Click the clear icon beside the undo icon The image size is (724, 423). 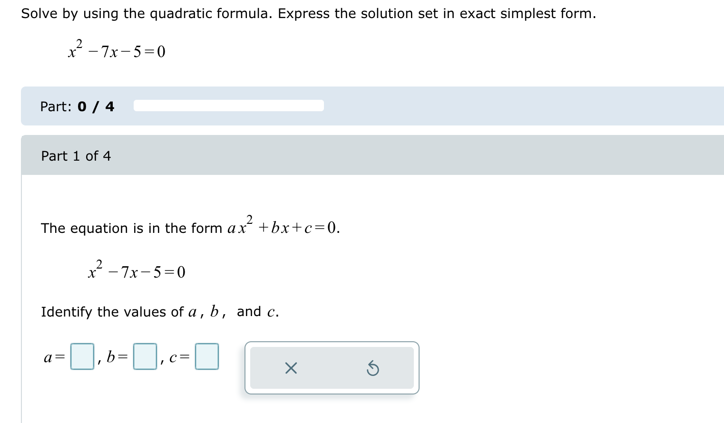[x=291, y=368]
